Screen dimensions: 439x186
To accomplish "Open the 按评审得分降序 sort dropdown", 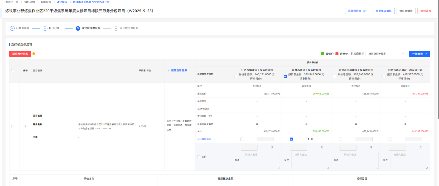I will (x=386, y=54).
